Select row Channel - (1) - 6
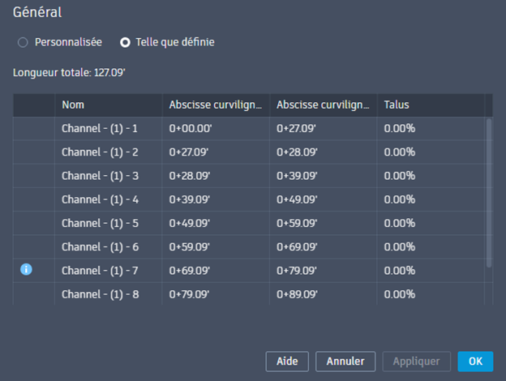This screenshot has width=506, height=381. tap(100, 246)
